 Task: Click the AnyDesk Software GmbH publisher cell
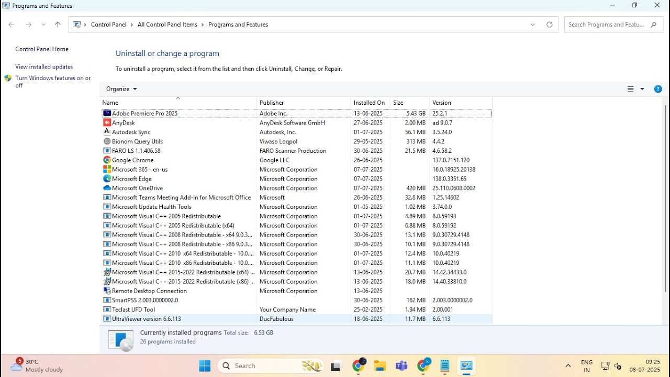(292, 123)
